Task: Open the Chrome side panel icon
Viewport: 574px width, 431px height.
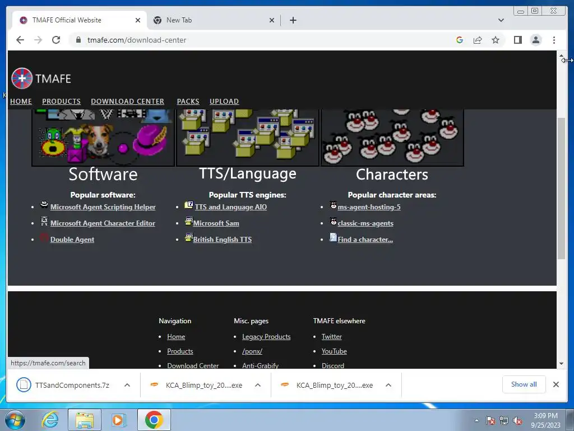Action: 517,40
